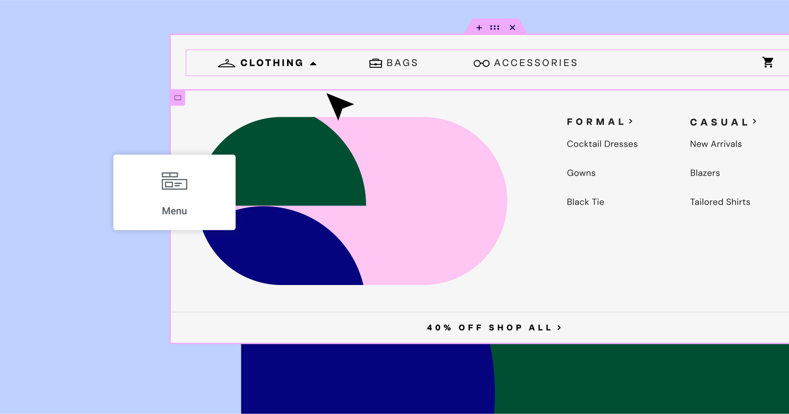Click the accessories/glasses icon in navbar
The image size is (789, 414).
point(479,63)
